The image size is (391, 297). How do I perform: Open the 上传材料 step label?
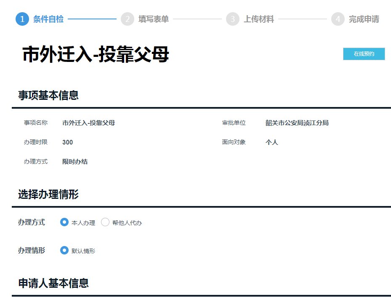click(x=259, y=19)
